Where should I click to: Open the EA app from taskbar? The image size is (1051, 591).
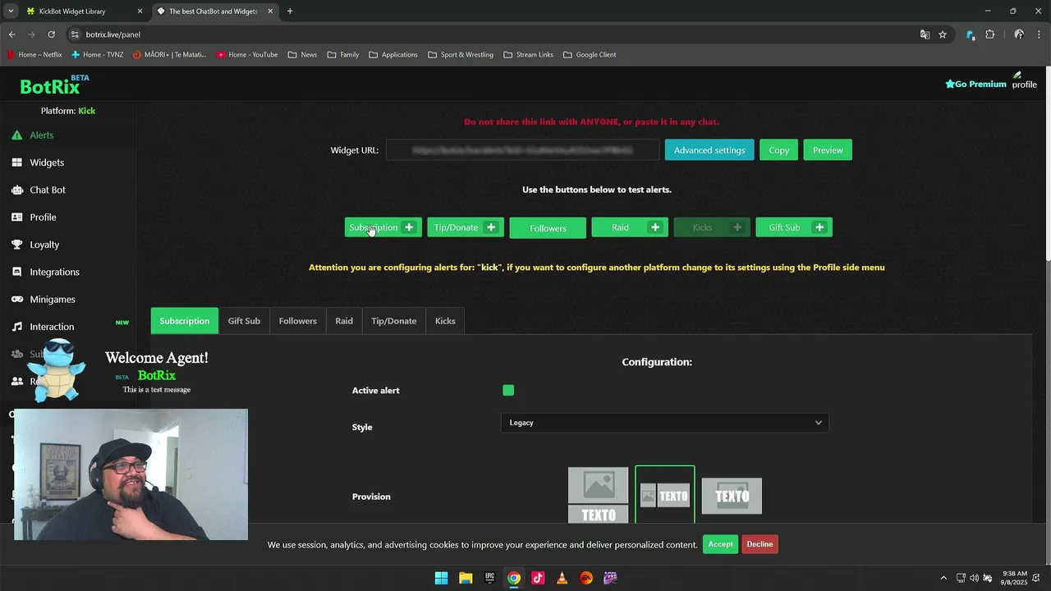coord(586,578)
